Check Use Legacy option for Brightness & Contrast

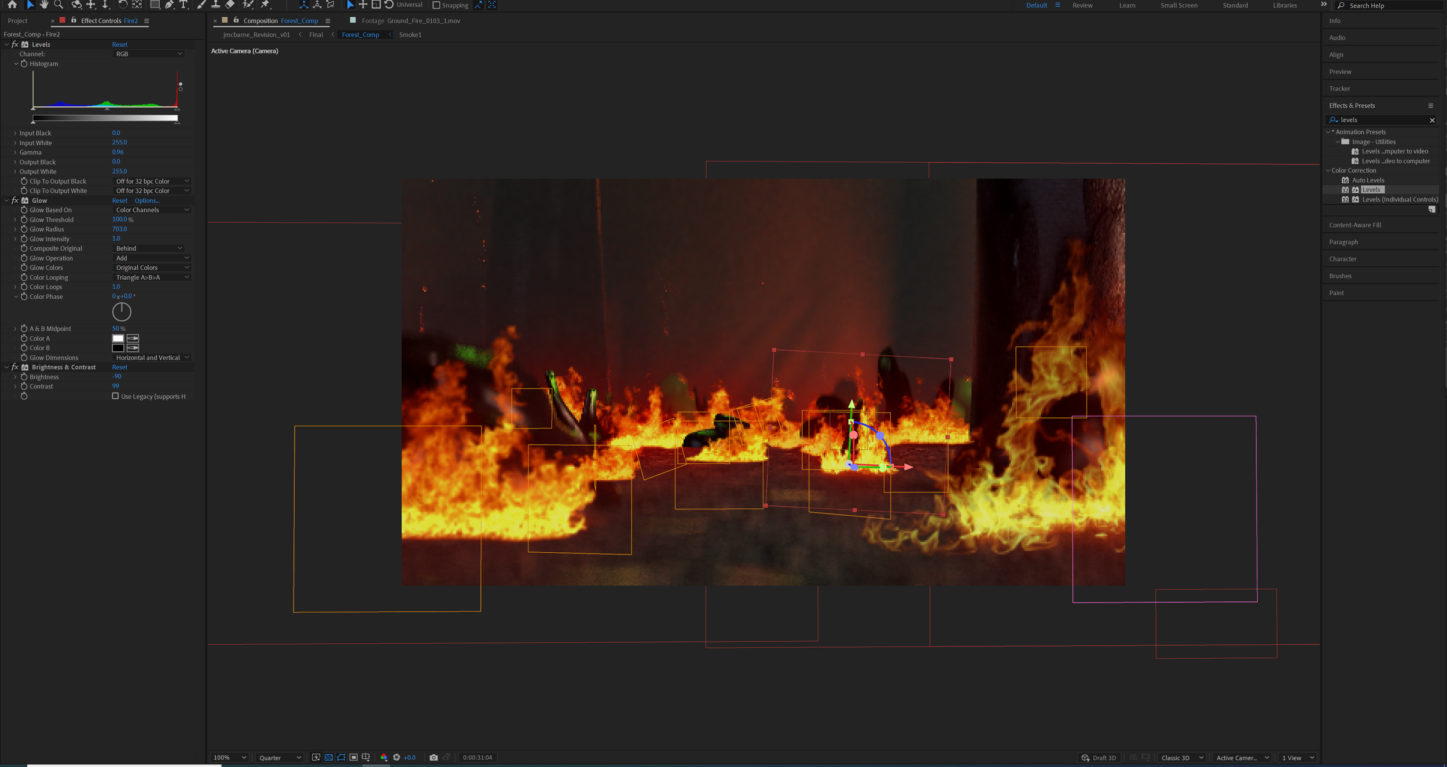tap(115, 396)
